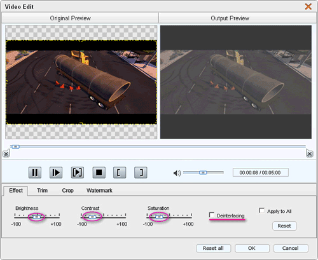
Task: Close the Video Edit dialog
Action: [x=308, y=6]
